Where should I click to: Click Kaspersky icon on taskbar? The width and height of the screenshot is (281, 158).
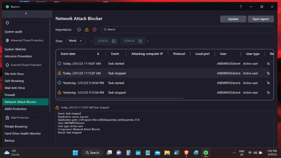[206, 153]
